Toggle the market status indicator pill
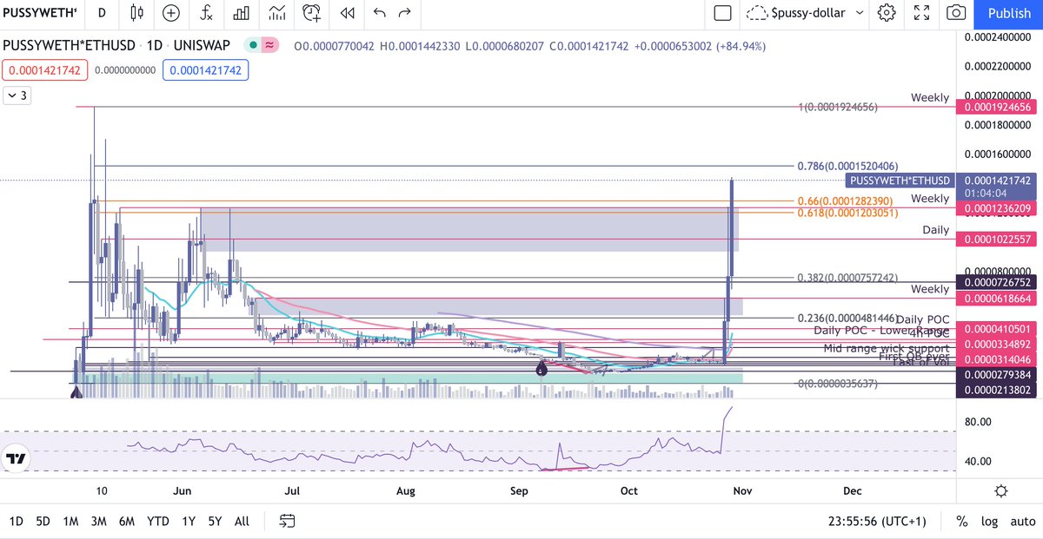This screenshot has height=539, width=1043. [262, 45]
